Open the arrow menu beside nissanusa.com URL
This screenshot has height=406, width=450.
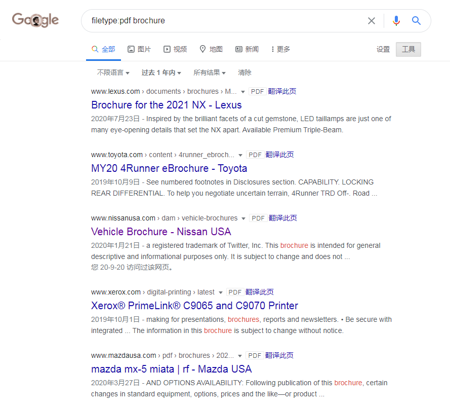tap(243, 218)
